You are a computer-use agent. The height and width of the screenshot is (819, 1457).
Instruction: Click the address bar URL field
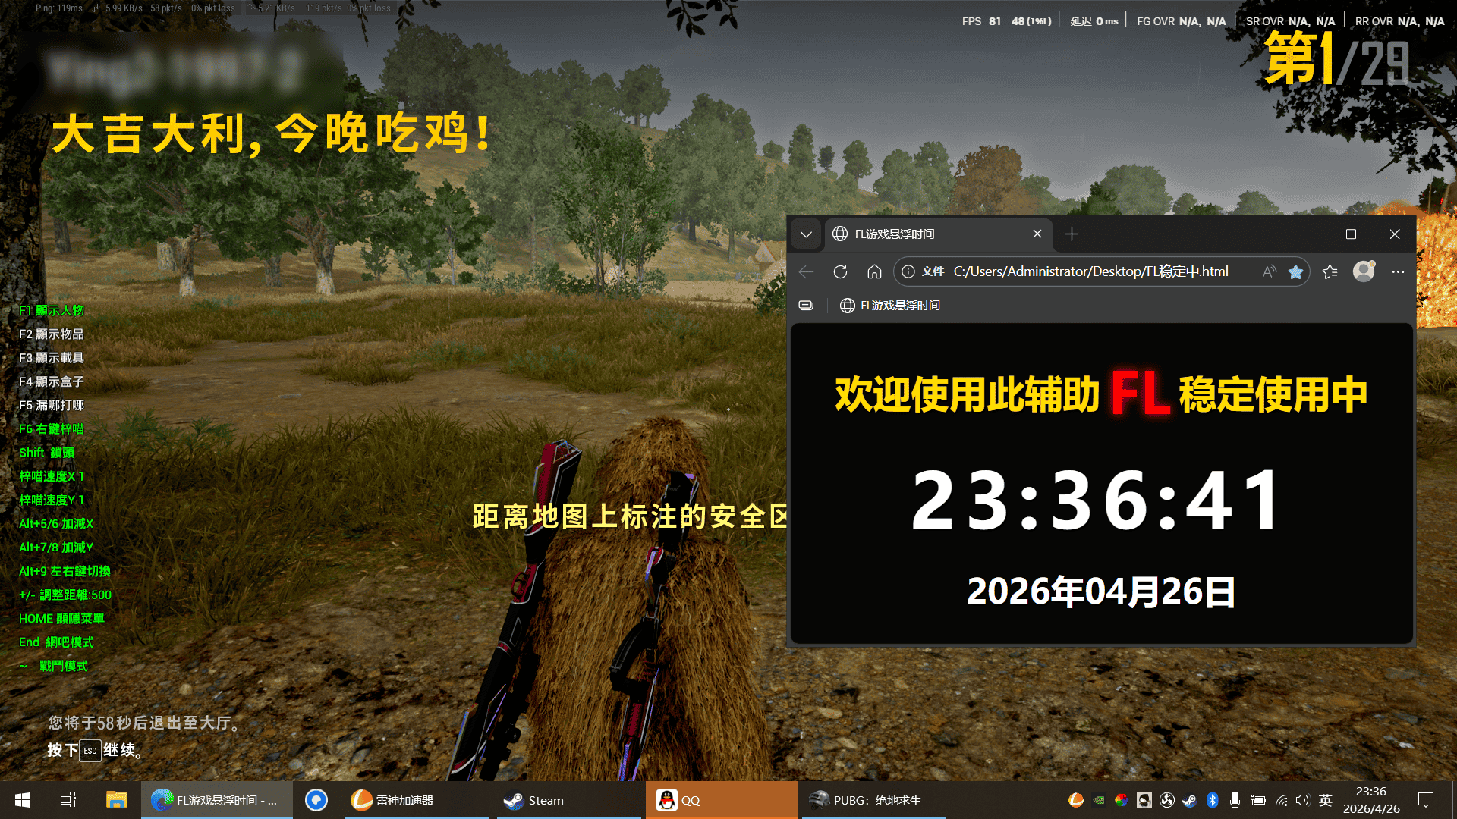click(1090, 271)
